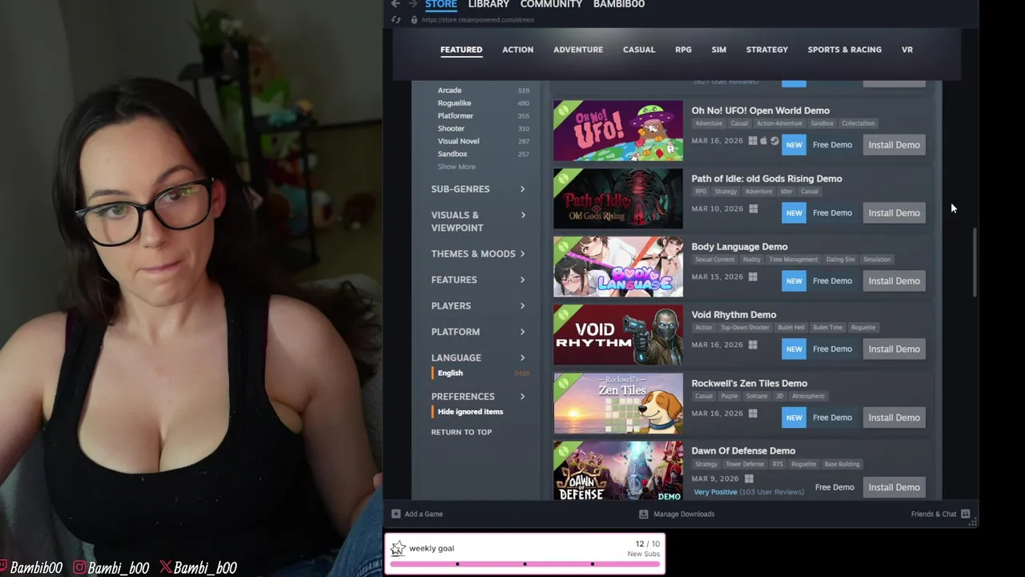Switch to the STRATEGY tab
This screenshot has width=1025, height=577.
[767, 50]
